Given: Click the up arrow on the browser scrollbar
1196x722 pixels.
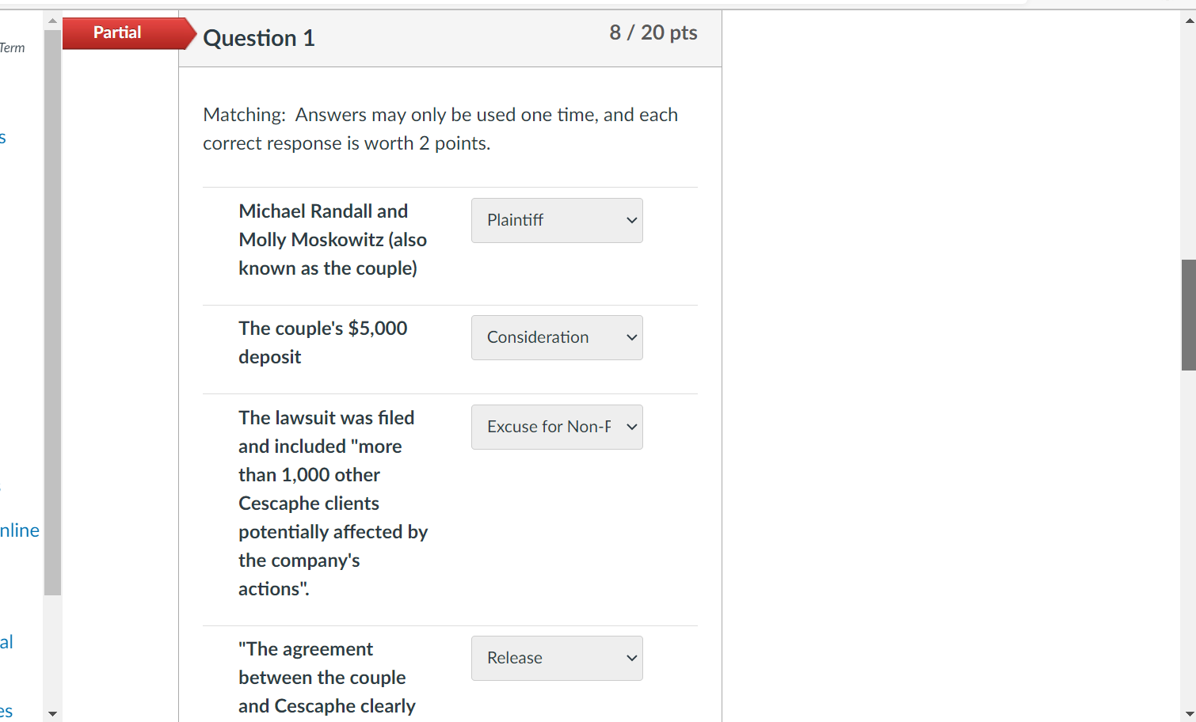Looking at the screenshot, I should click(1189, 7).
